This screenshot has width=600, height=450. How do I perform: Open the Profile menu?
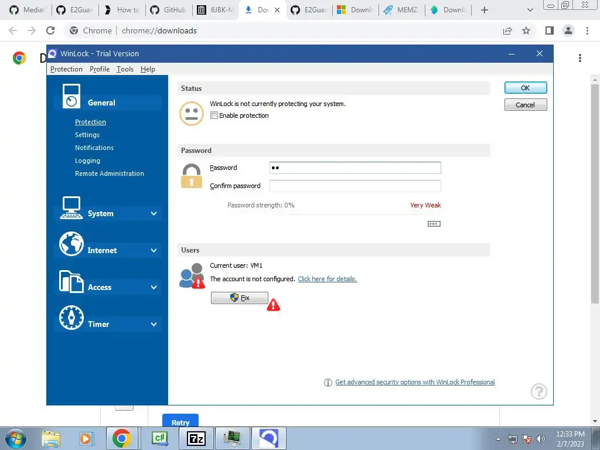tap(100, 69)
